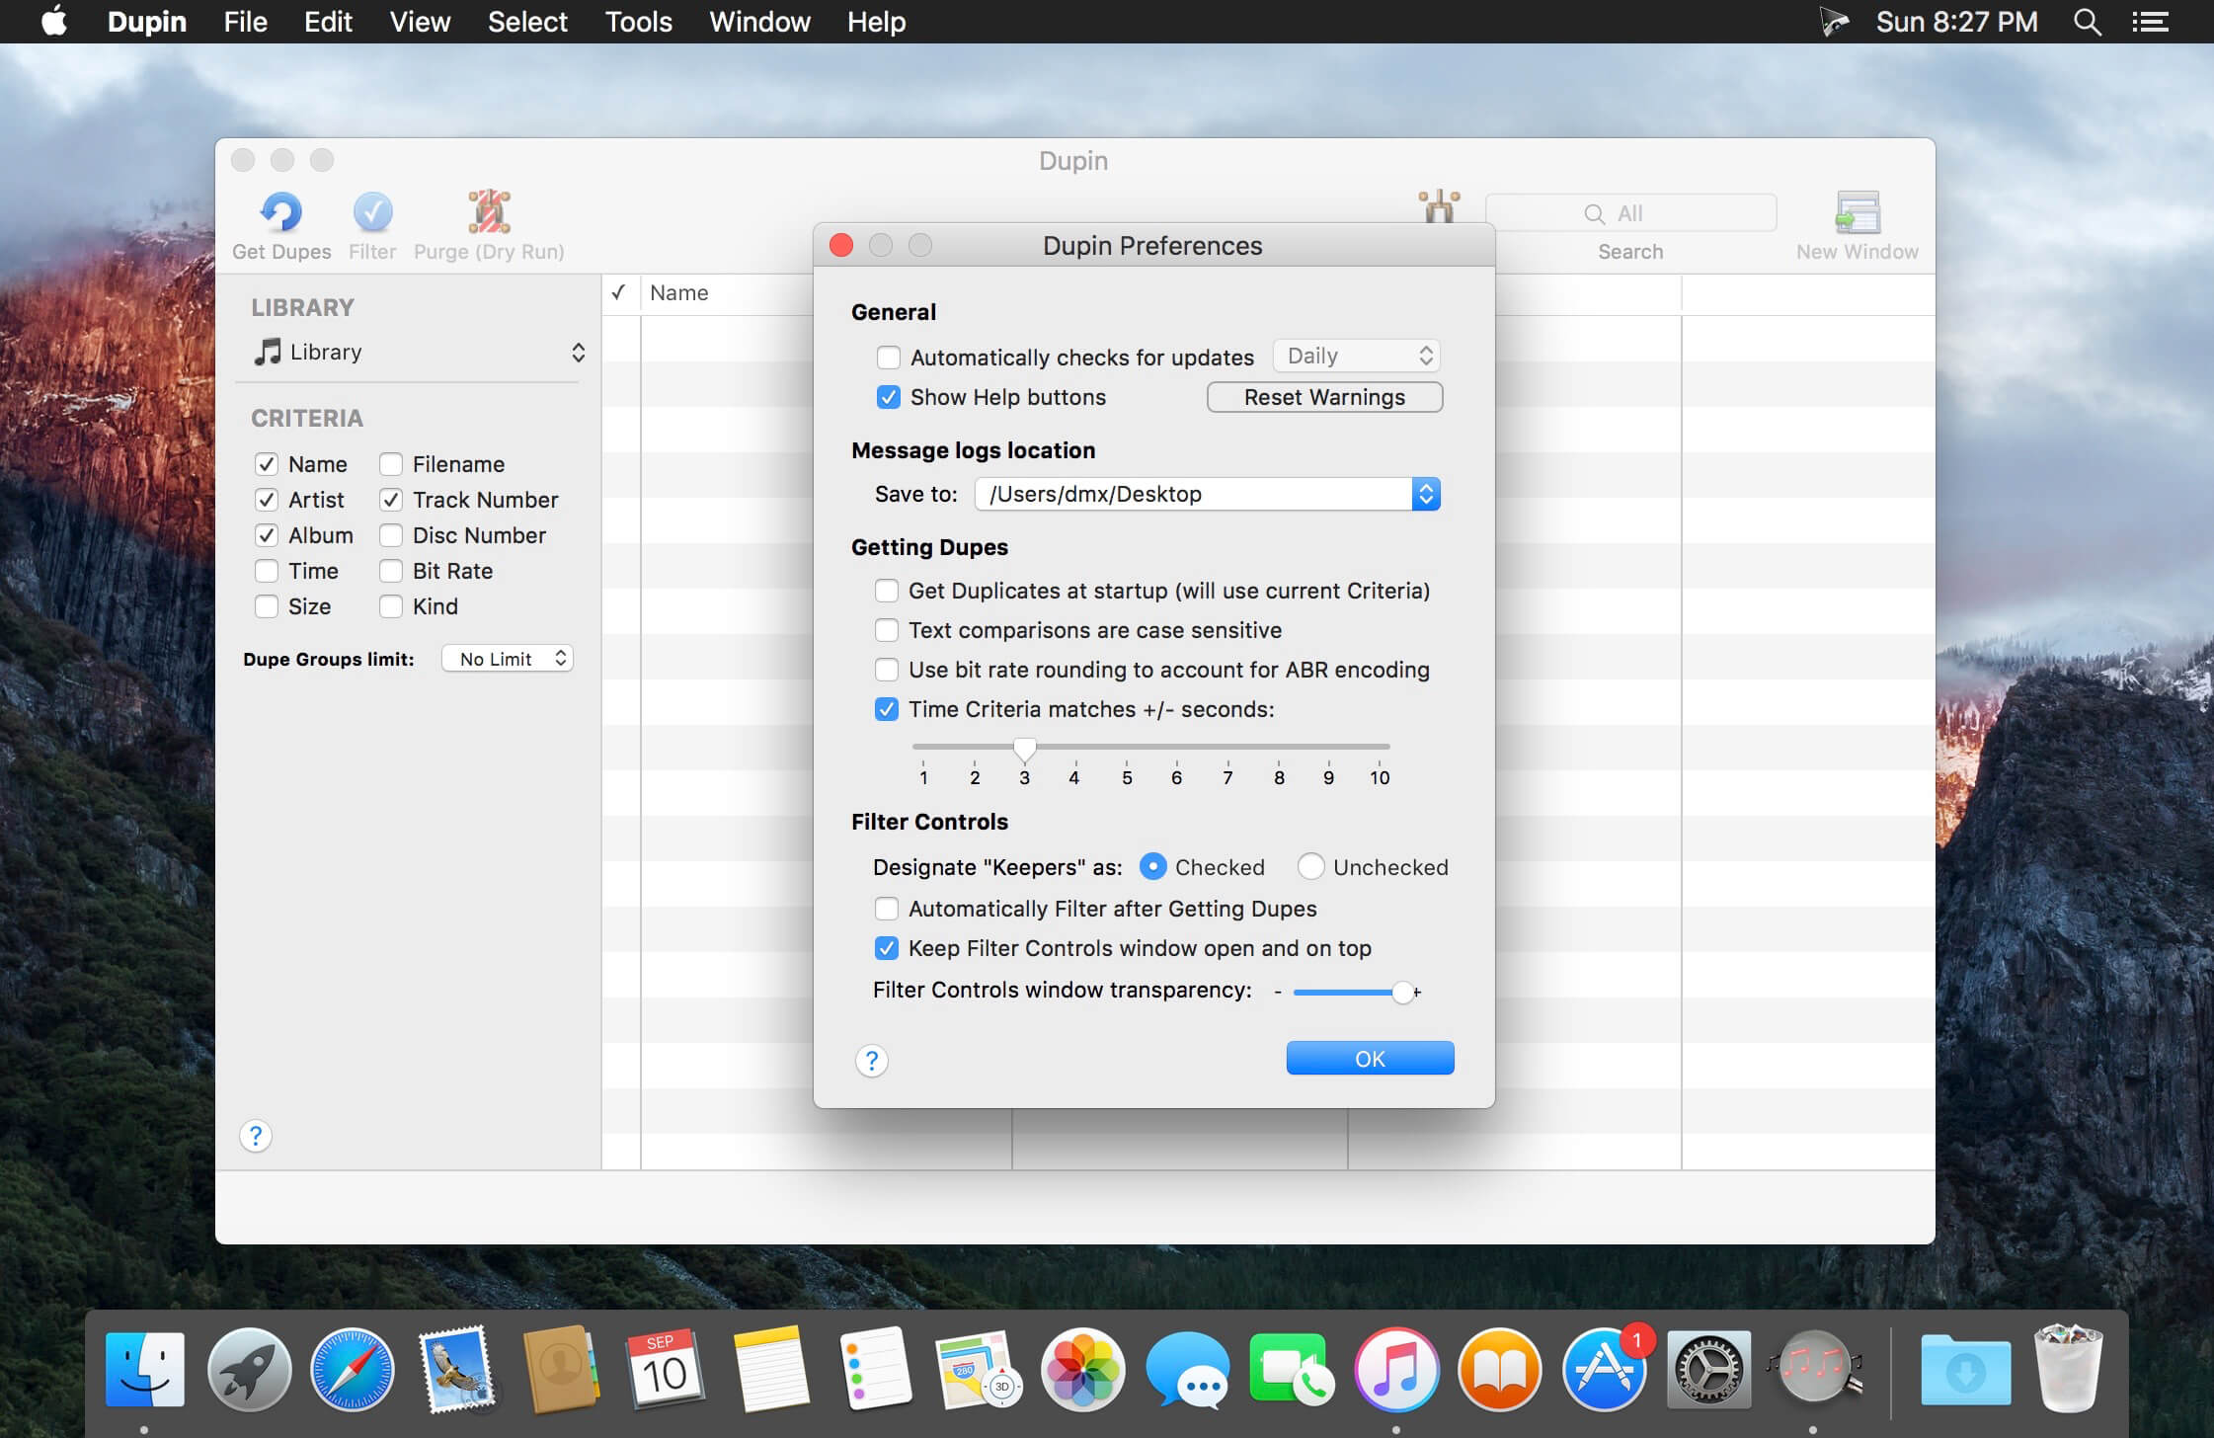The image size is (2214, 1438).
Task: Adjust the Time Criteria seconds slider
Action: tap(1025, 749)
